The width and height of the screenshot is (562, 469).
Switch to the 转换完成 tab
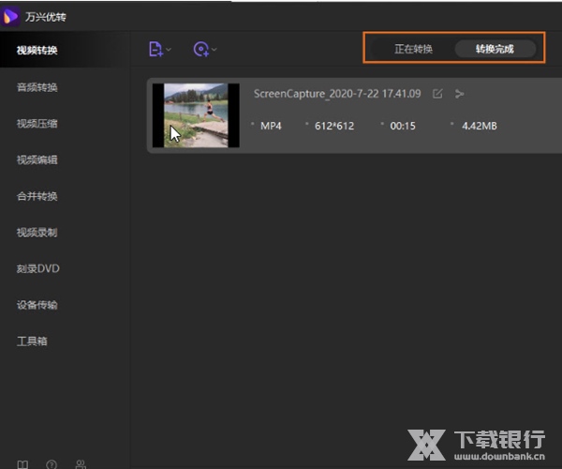[x=495, y=49]
